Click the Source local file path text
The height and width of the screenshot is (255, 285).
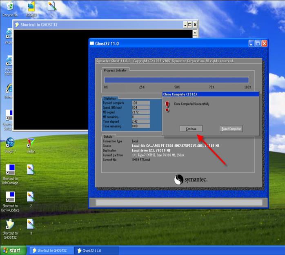[x=176, y=146]
